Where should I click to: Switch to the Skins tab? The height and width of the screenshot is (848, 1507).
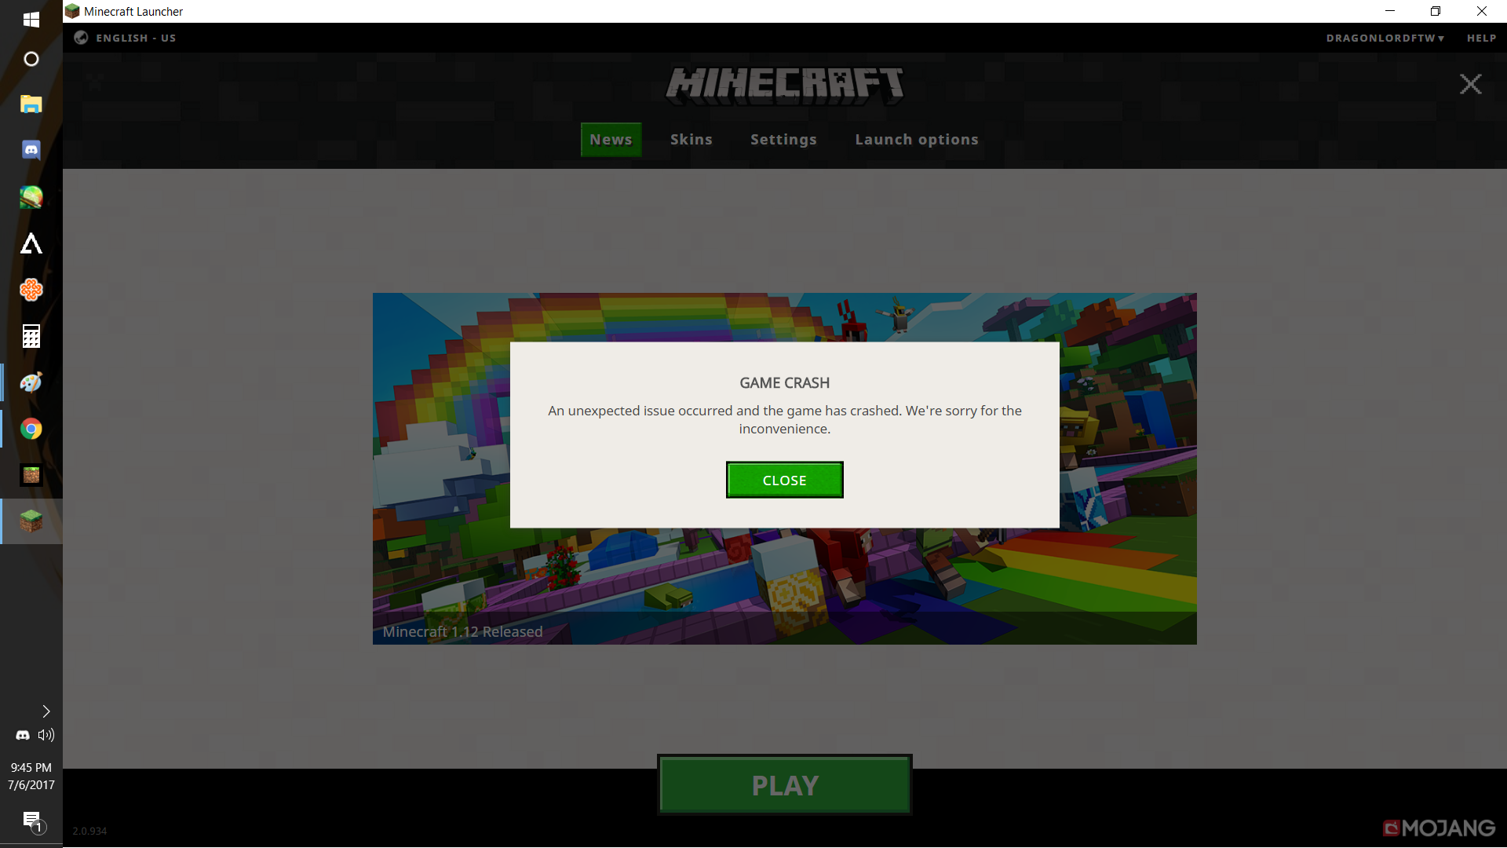691,140
